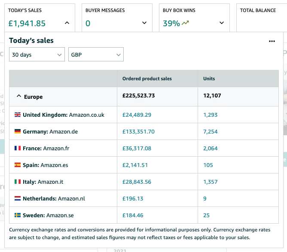The width and height of the screenshot is (287, 252).
Task: Click the Today's Sales card title
Action: pyautogui.click(x=25, y=10)
